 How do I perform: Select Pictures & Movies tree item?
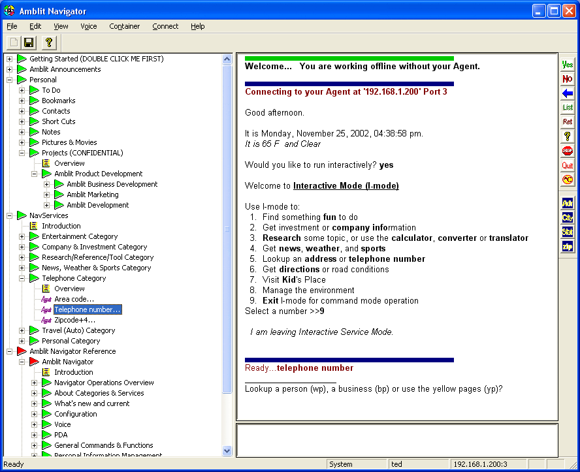click(69, 142)
